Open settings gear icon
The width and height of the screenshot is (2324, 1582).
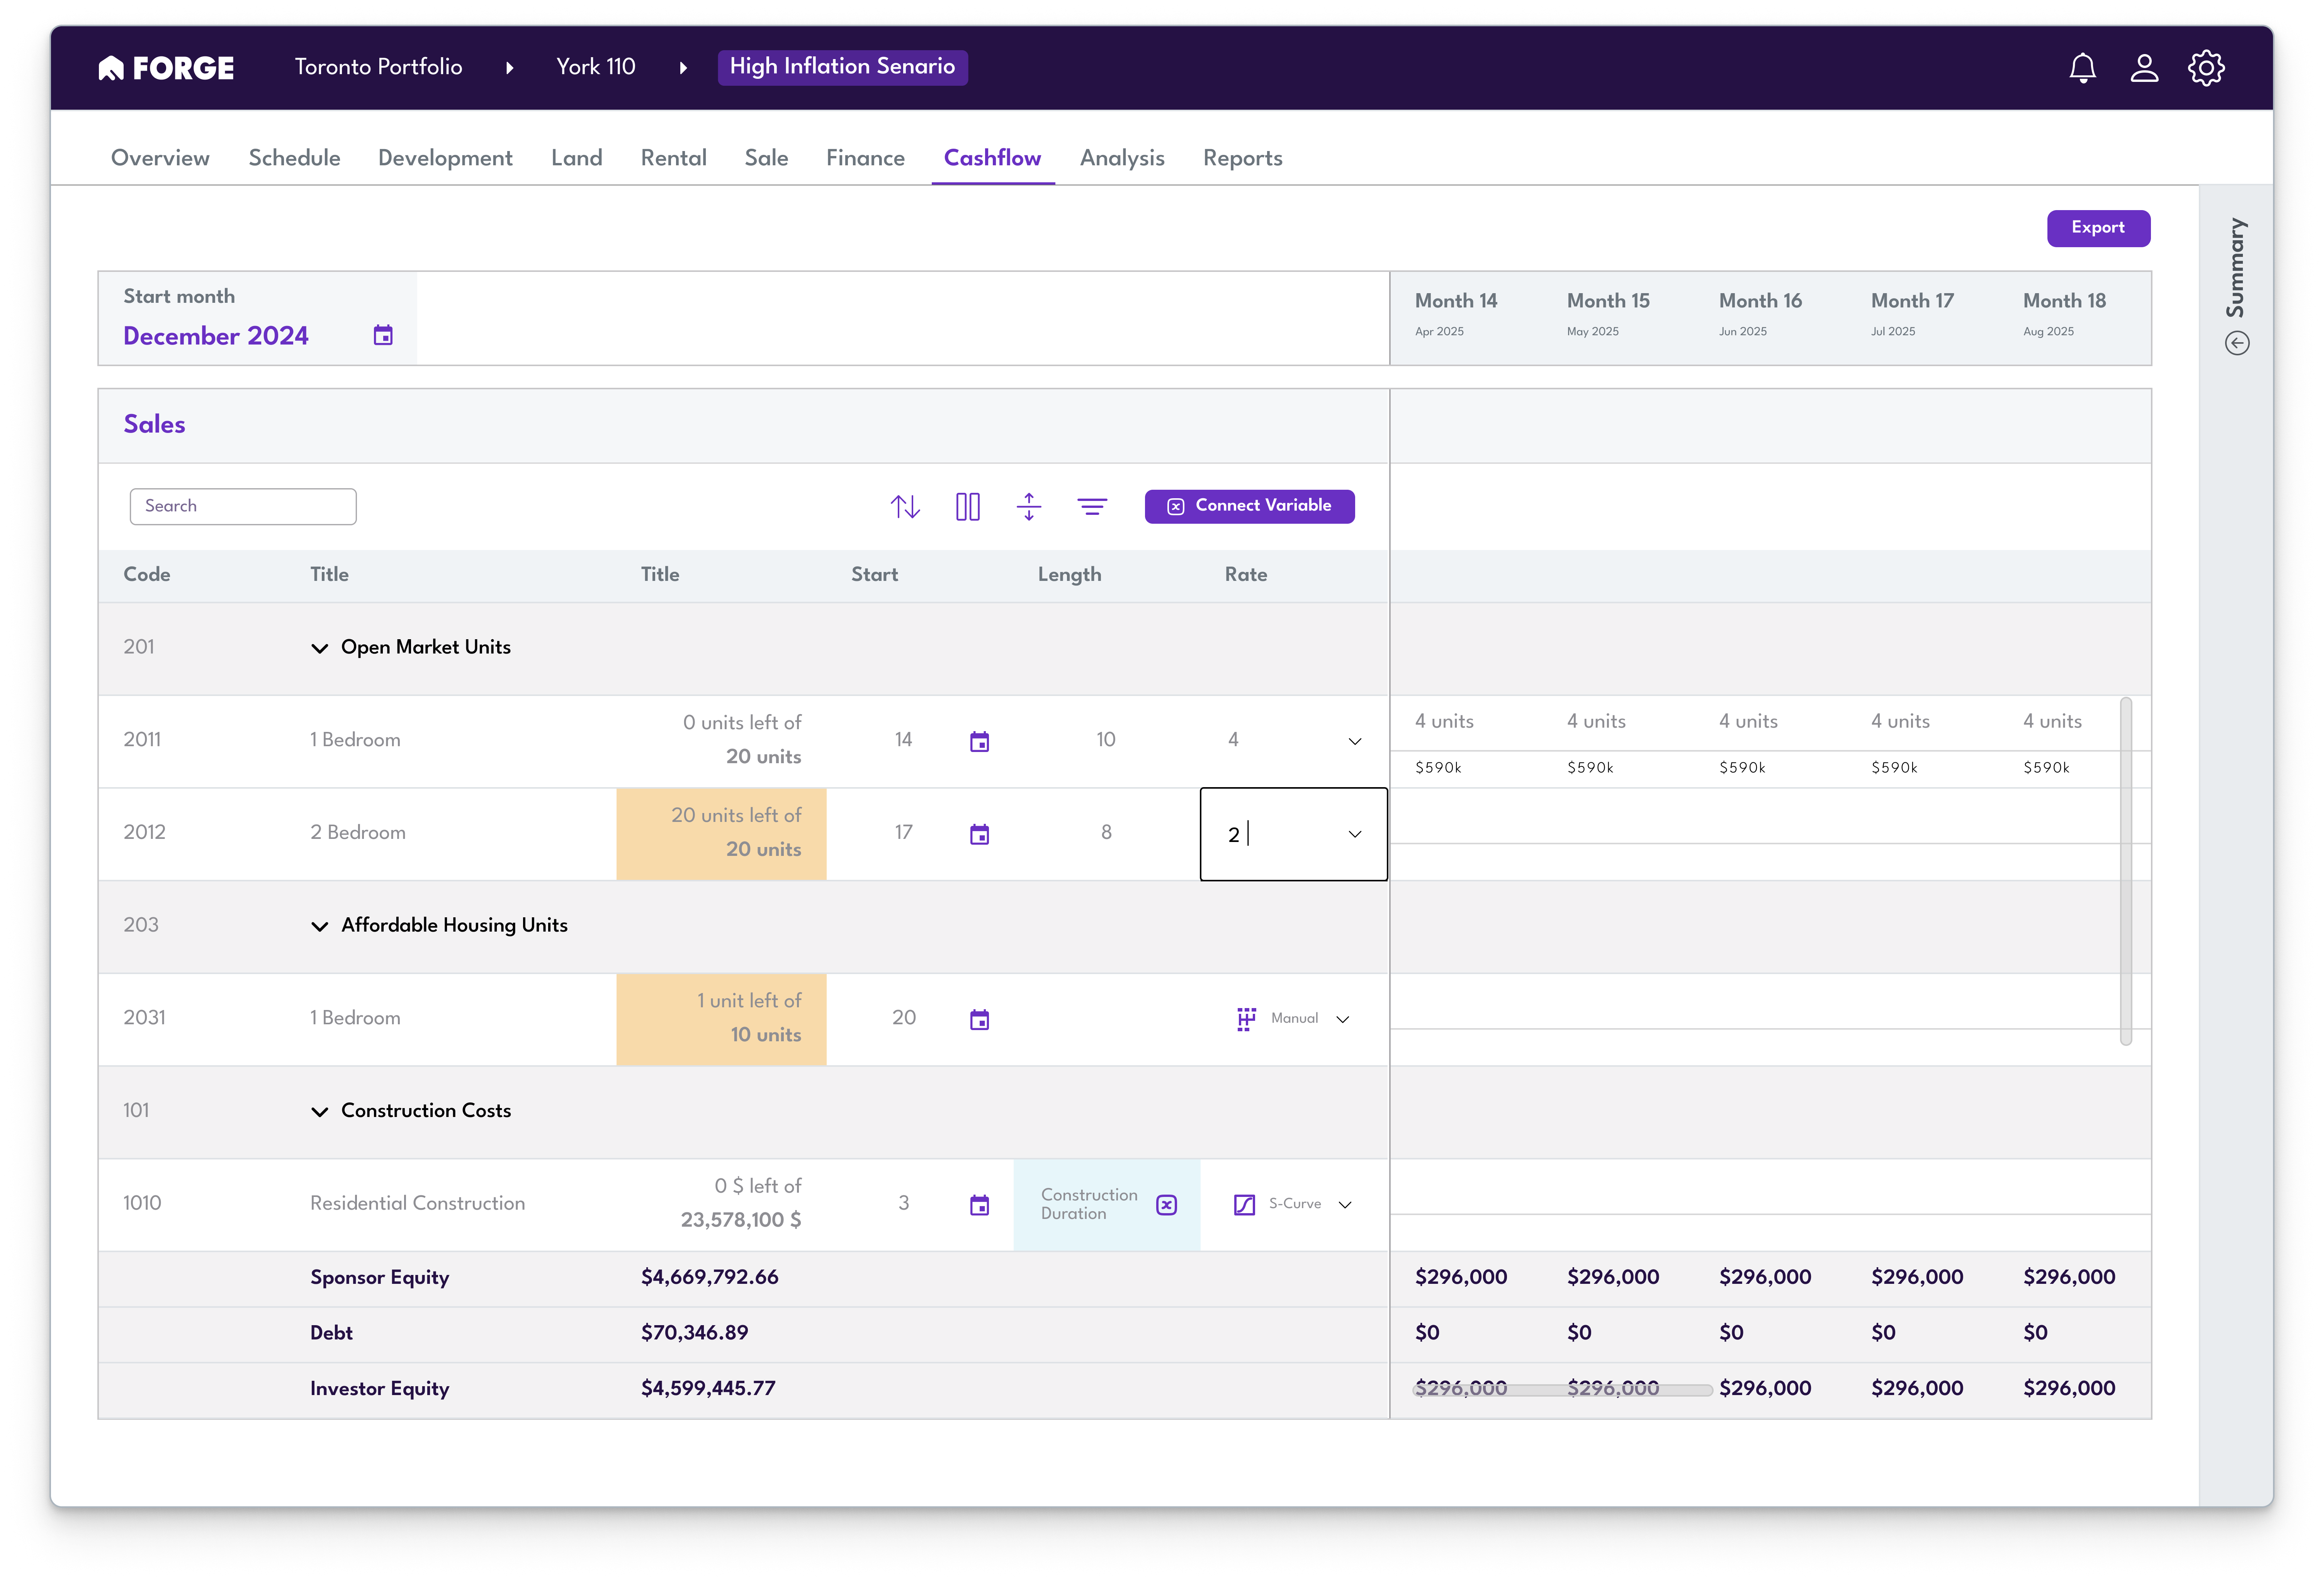2206,68
